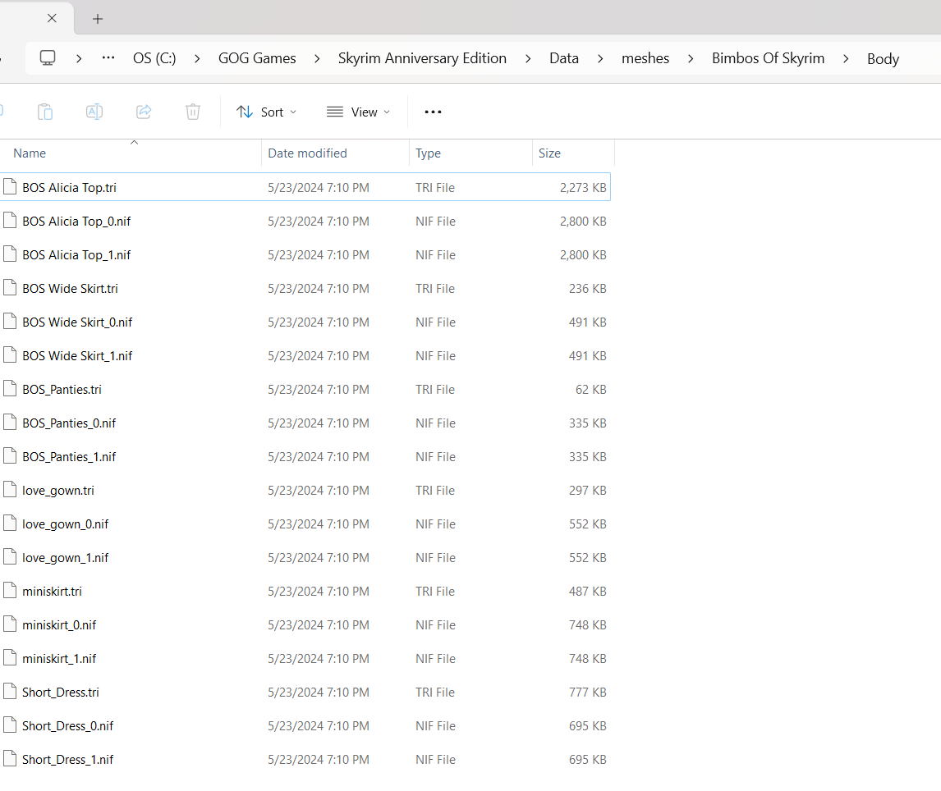Select file love_gown_0.nif
The image size is (941, 791).
pos(305,524)
